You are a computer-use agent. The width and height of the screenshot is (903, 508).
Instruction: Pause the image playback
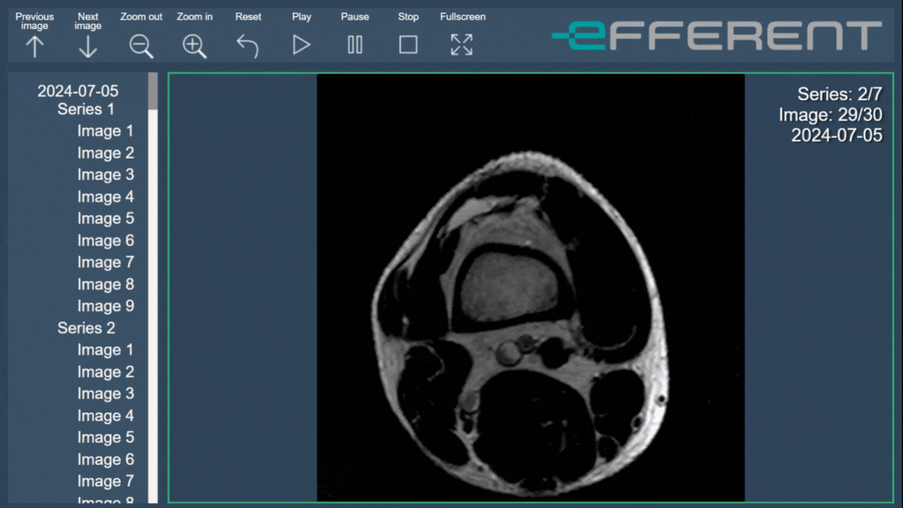[x=354, y=45]
